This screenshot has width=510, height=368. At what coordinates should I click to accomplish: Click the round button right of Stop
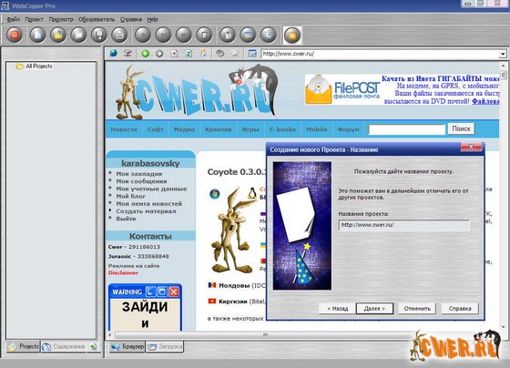[x=204, y=35]
